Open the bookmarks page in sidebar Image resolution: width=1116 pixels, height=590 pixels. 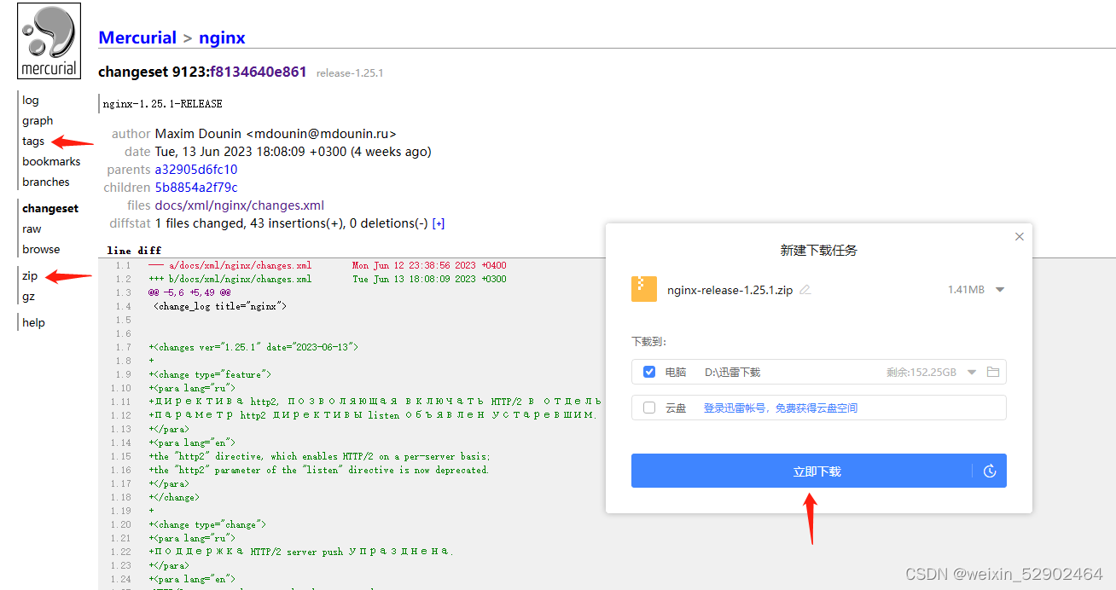pyautogui.click(x=51, y=161)
